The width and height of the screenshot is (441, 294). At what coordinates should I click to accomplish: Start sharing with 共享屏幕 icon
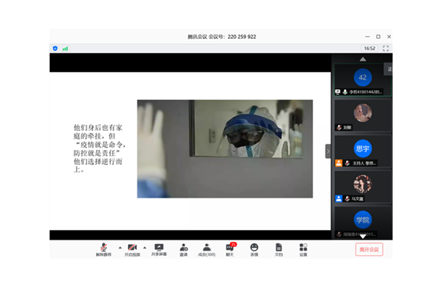pos(159,248)
